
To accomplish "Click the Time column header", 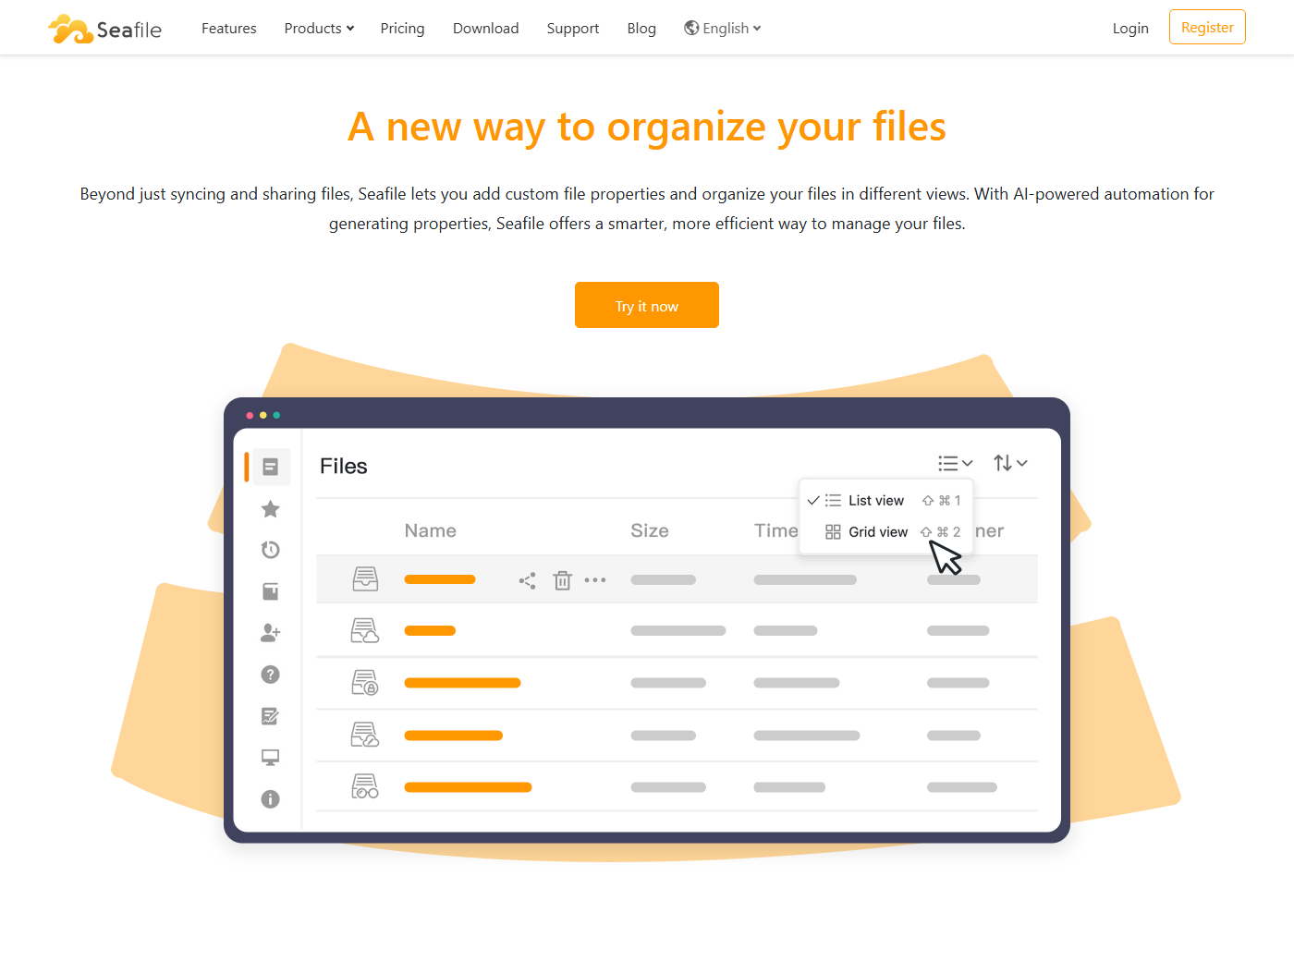I will [775, 530].
